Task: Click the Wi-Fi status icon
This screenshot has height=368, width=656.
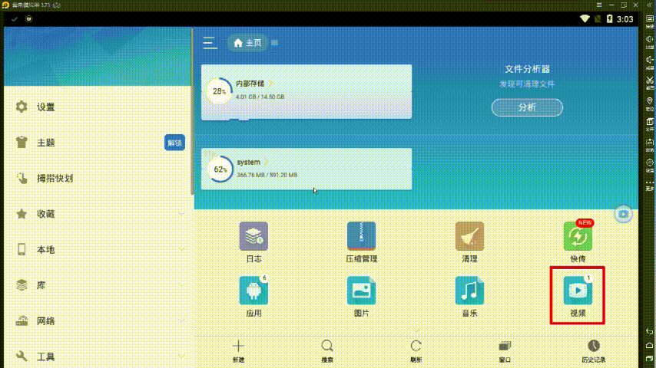Action: (585, 19)
